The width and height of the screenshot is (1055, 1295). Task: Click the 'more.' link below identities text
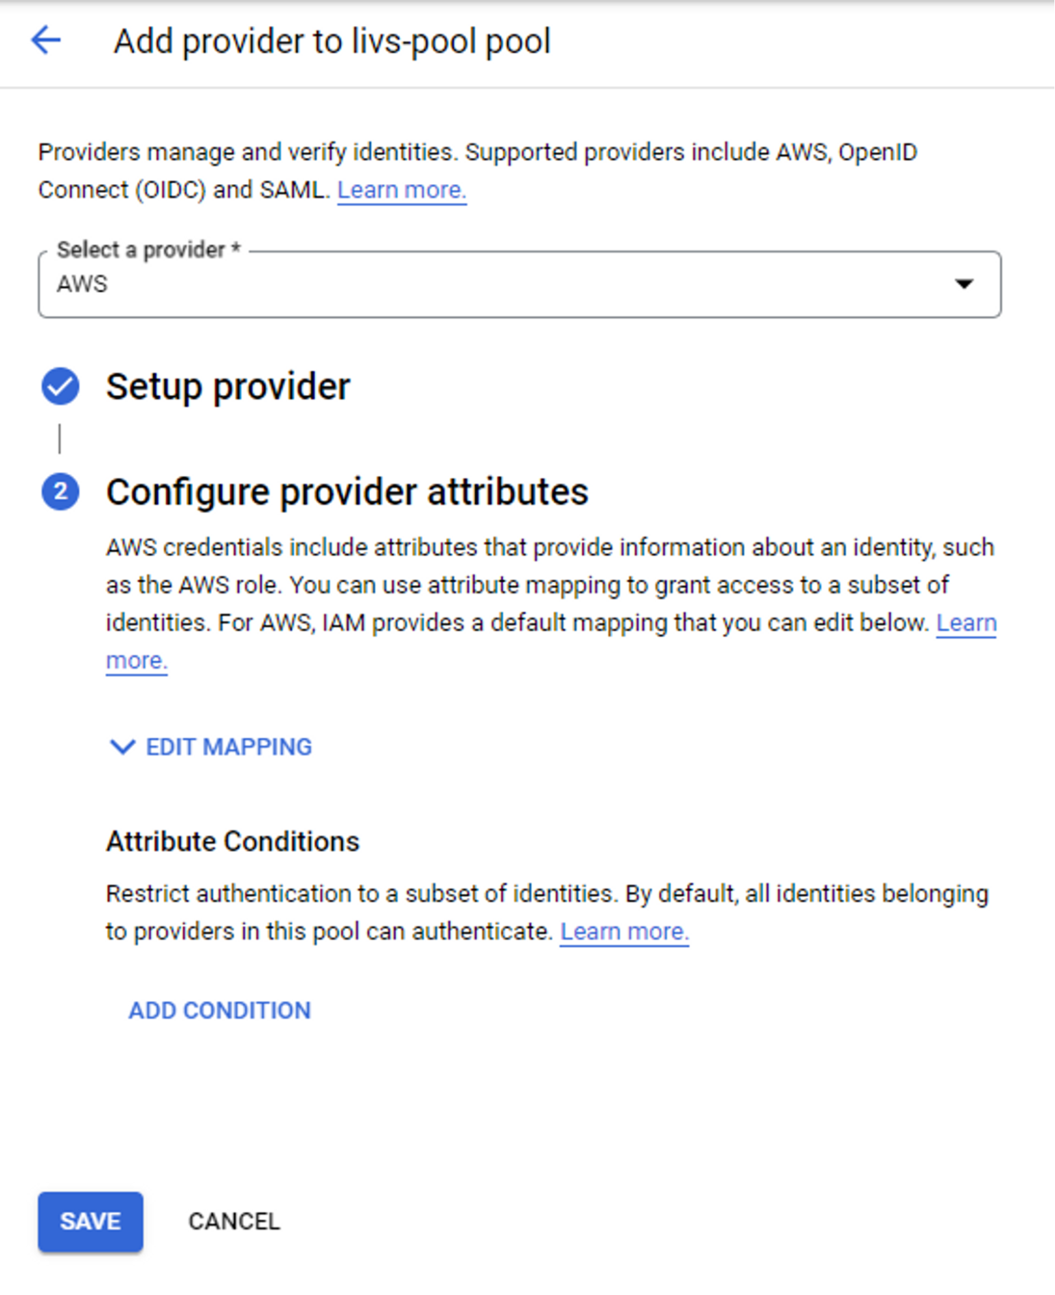point(137,660)
